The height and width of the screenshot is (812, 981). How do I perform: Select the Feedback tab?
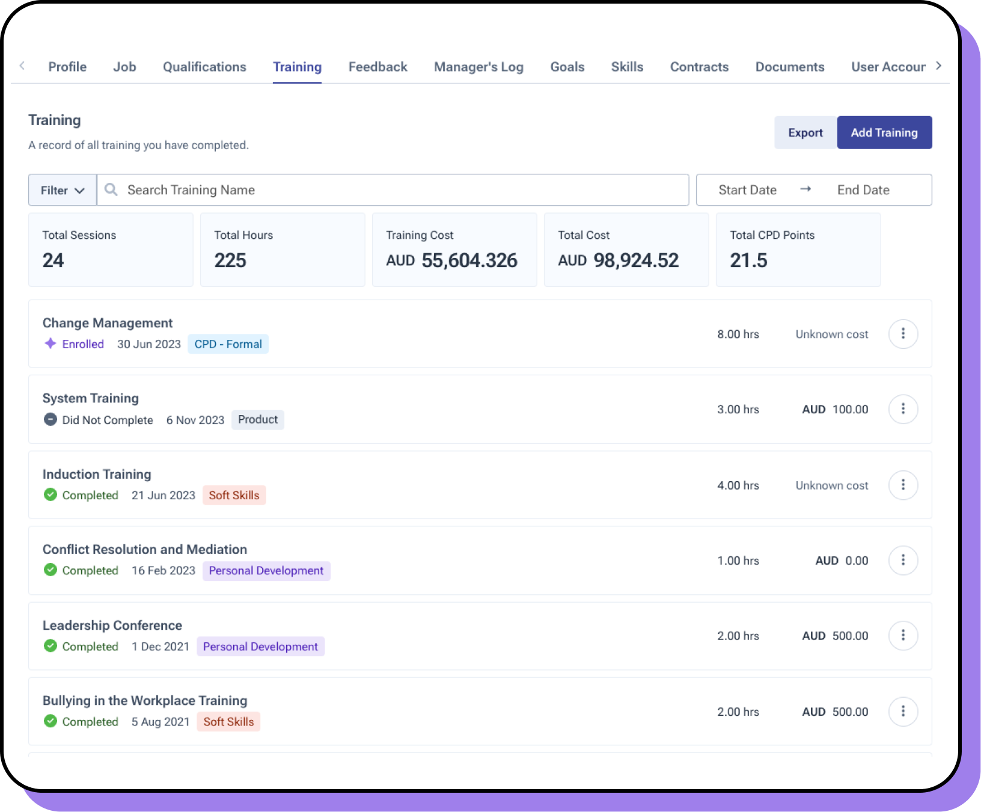(377, 67)
